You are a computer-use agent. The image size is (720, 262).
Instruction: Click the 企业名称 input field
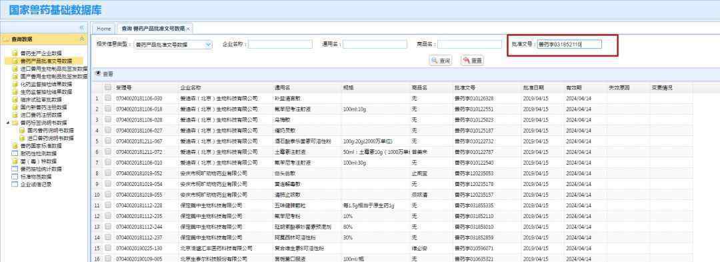[x=280, y=45]
